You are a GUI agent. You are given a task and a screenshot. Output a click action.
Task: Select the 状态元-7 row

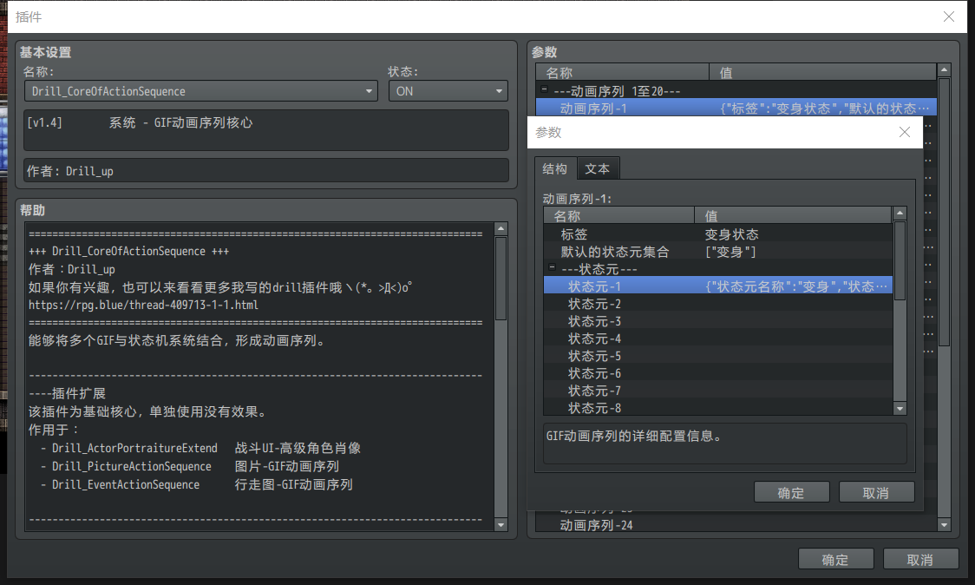(717, 391)
